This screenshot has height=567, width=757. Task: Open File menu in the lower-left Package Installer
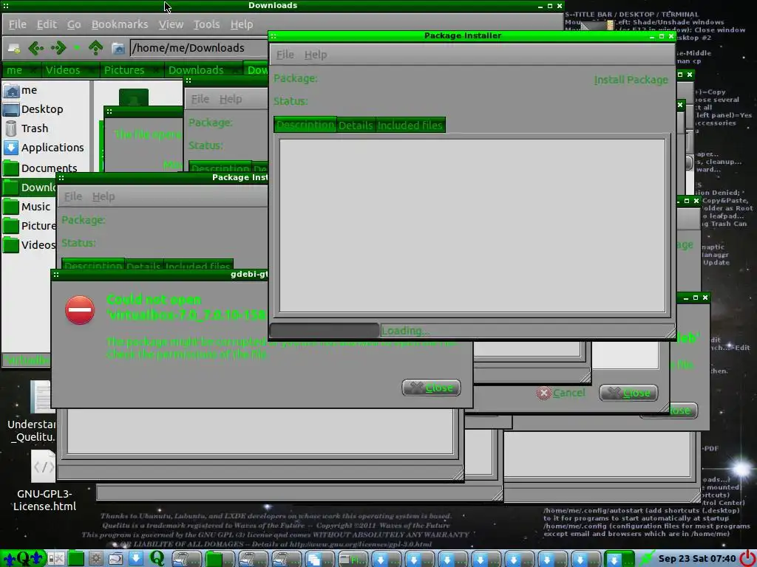point(73,196)
